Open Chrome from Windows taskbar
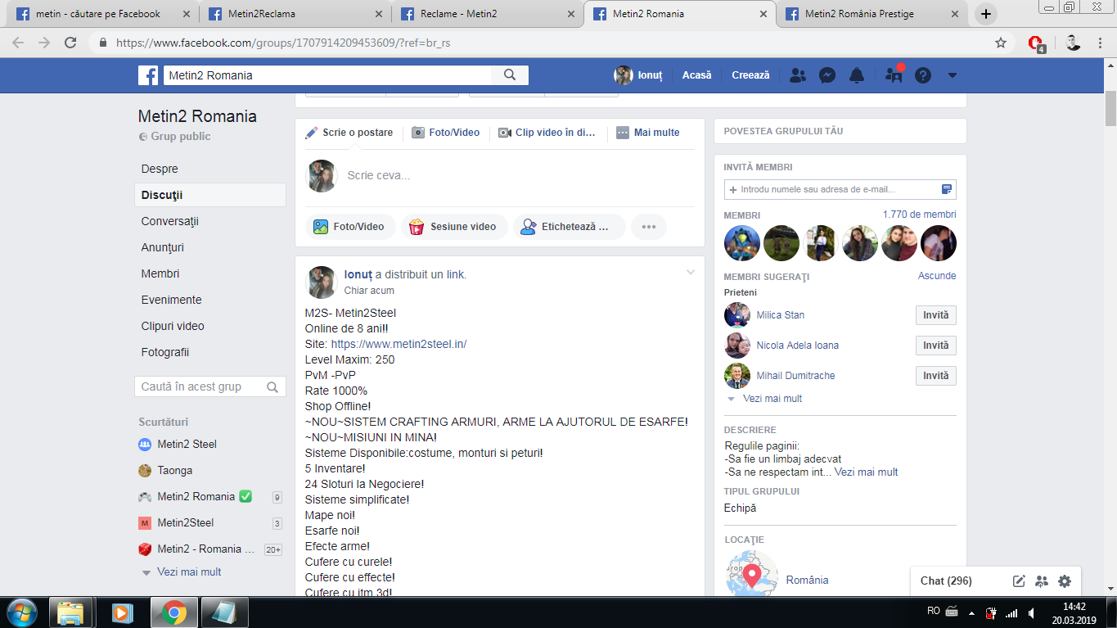 pyautogui.click(x=173, y=612)
